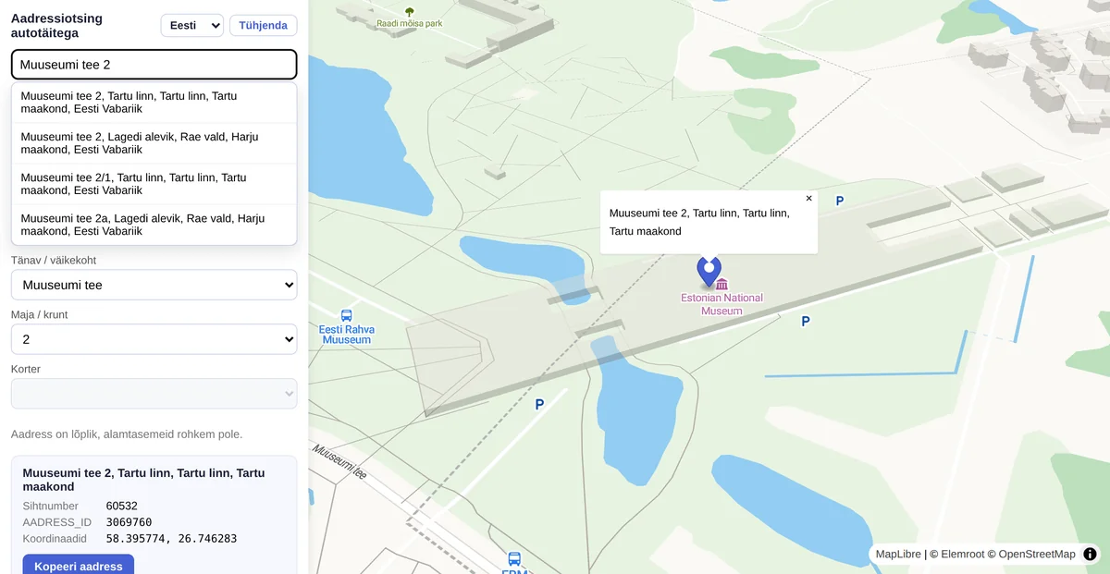The image size is (1110, 574).
Task: Open the map attribution info icon
Action: (1090, 555)
